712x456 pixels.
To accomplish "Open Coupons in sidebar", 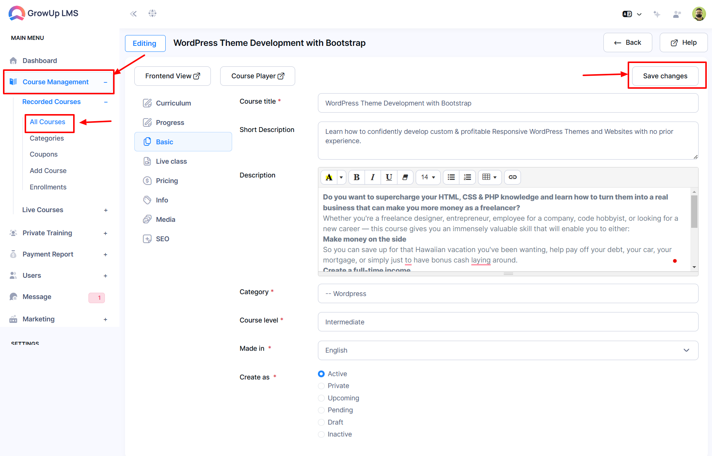I will coord(44,154).
